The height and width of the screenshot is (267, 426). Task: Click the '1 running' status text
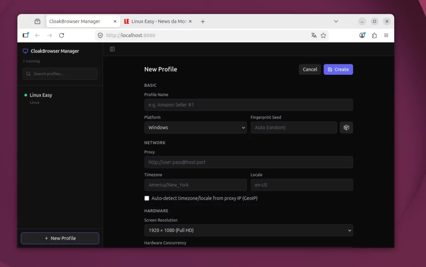click(x=32, y=61)
